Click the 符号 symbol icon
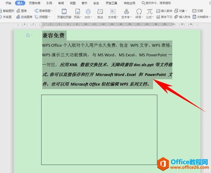Viewport: 211px width, 173px height. 139,11
